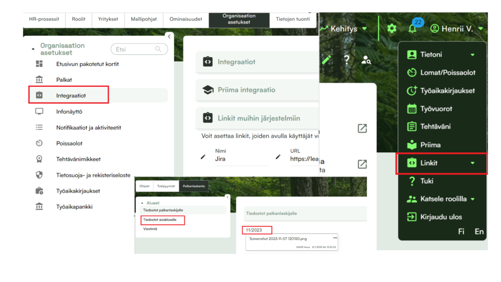Open the Tukipyynnöt tab

tap(166, 186)
